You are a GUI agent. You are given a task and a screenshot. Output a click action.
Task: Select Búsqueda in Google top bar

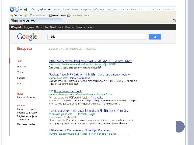[17, 27]
